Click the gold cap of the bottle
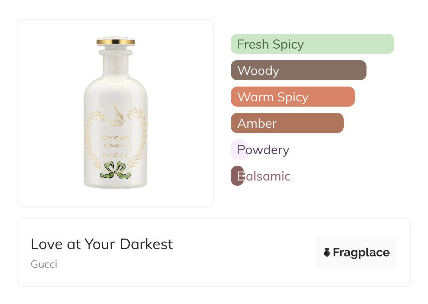 pyautogui.click(x=116, y=42)
